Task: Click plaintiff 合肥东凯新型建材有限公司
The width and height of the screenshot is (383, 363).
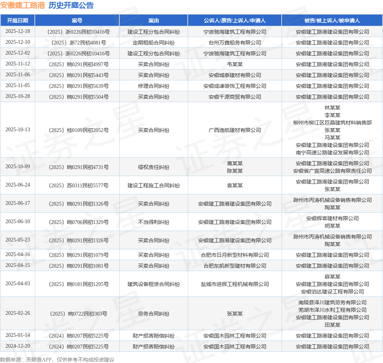Action: [235, 266]
